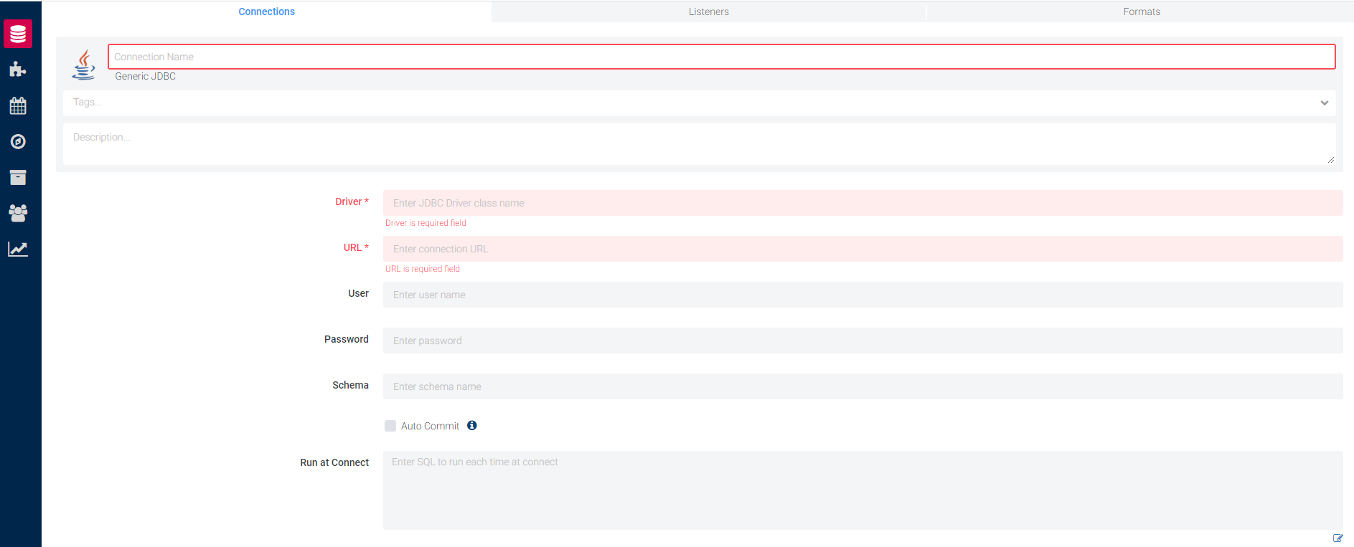Viewport: 1354px width, 547px height.
Task: Open the archive box sidebar icon
Action: click(18, 178)
